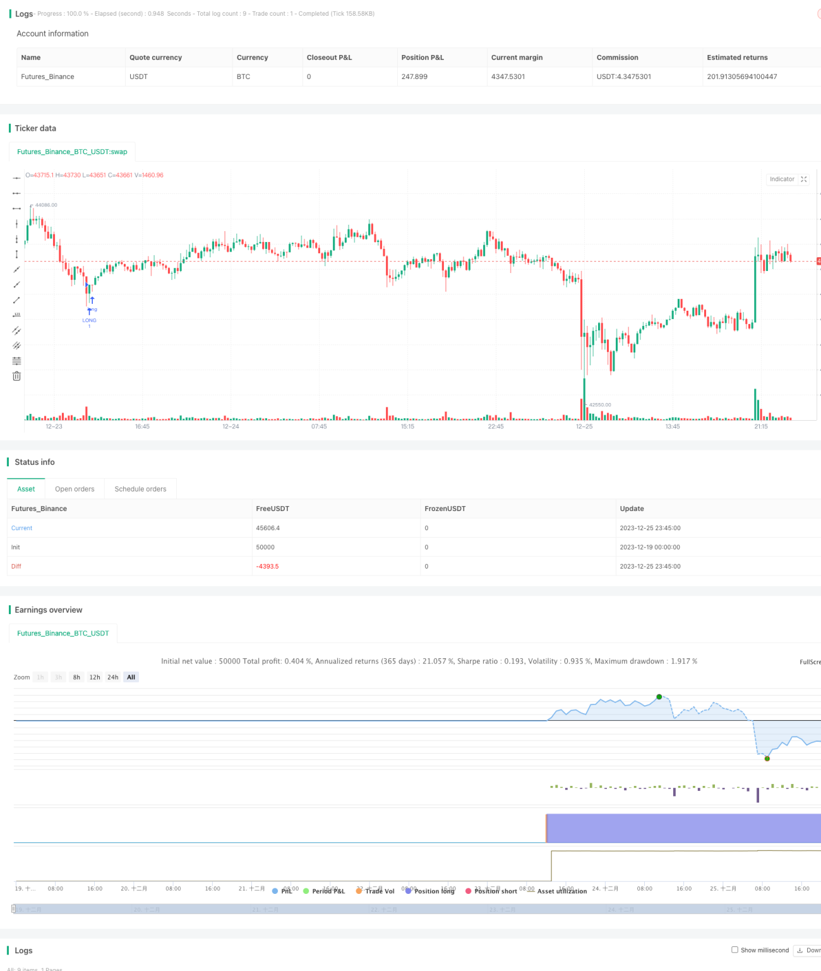Expand chart with the fullscreen arrows icon
Image resolution: width=821 pixels, height=971 pixels.
click(x=804, y=179)
